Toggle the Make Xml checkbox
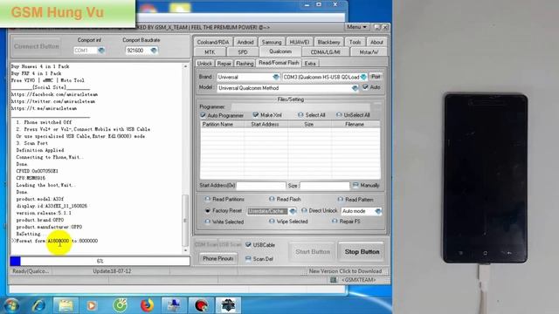The height and width of the screenshot is (314, 559). 256,114
